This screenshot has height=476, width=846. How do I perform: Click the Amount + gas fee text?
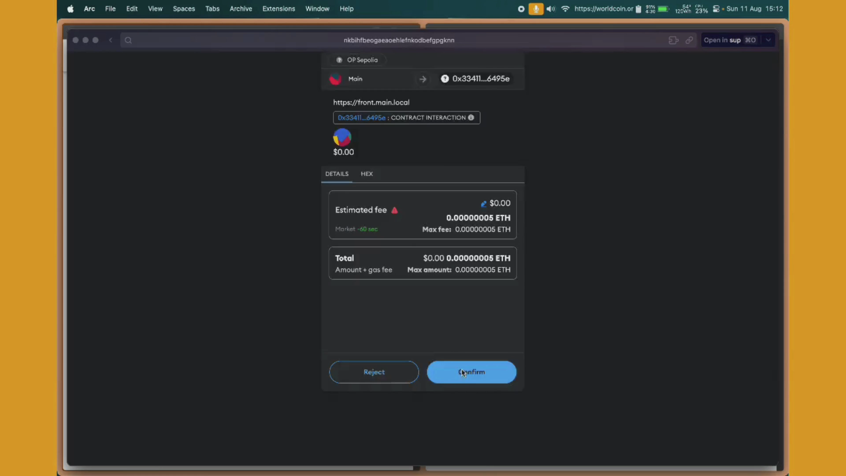tap(364, 270)
